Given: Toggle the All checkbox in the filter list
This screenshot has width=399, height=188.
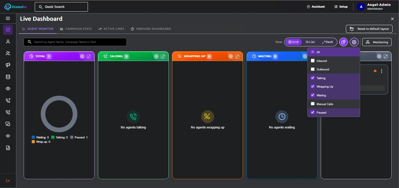Looking at the screenshot, I should click(313, 52).
